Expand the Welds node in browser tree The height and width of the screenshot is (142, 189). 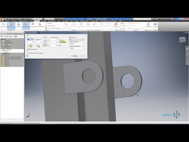click(x=2, y=50)
